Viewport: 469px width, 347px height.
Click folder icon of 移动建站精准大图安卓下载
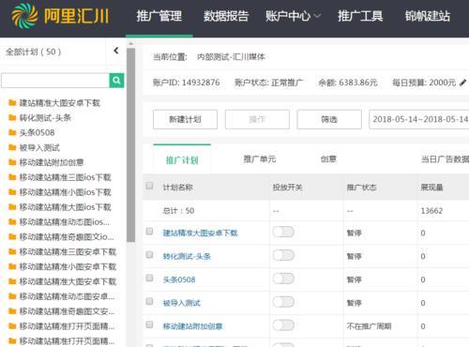tap(12, 281)
